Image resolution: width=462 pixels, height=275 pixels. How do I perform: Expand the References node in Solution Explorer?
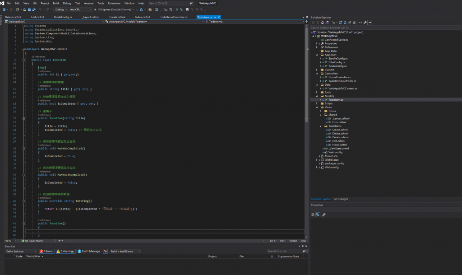coord(317,47)
